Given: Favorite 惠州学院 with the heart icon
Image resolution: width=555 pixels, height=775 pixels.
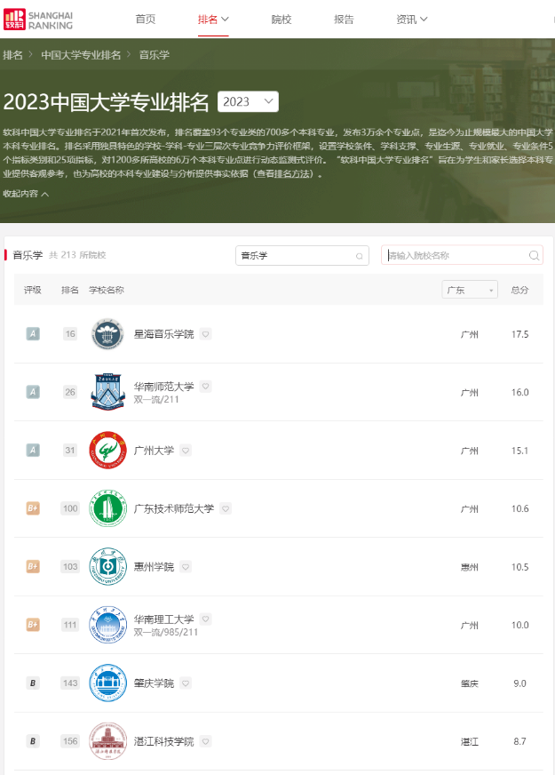Looking at the screenshot, I should coord(186,567).
